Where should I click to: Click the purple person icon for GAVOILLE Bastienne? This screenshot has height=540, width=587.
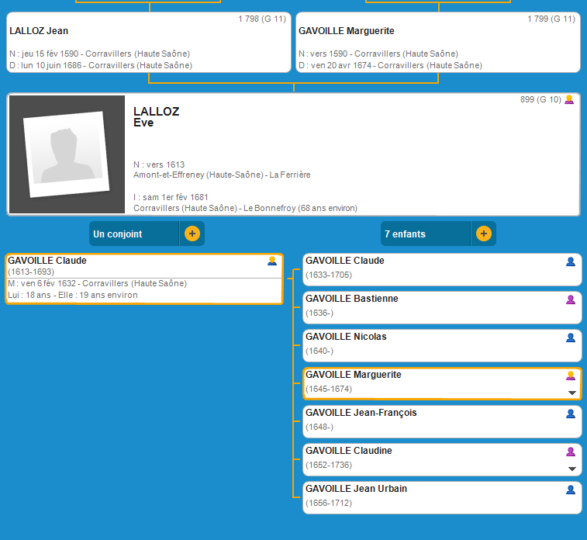571,299
